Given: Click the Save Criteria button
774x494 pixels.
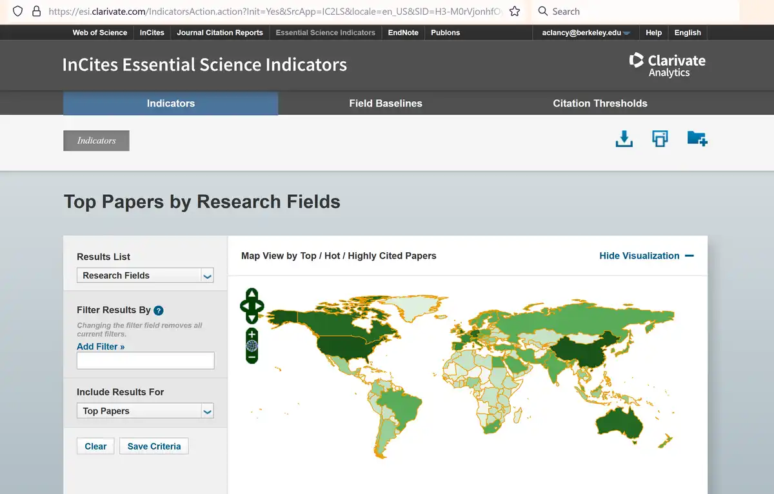Looking at the screenshot, I should coord(154,446).
